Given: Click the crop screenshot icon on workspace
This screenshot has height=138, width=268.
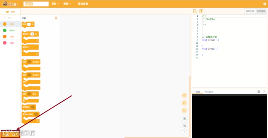Looking at the screenshot, I should [x=184, y=110].
